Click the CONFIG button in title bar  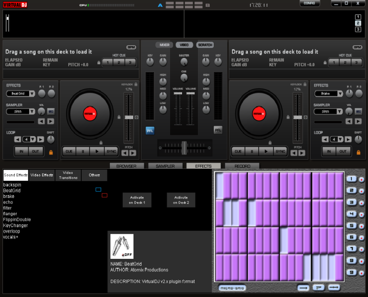click(309, 3)
